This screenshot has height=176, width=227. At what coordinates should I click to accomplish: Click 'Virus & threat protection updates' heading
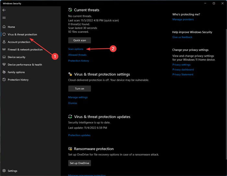pyautogui.click(x=102, y=117)
